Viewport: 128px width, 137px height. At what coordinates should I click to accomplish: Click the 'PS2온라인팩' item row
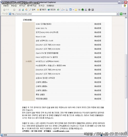pos(70,66)
